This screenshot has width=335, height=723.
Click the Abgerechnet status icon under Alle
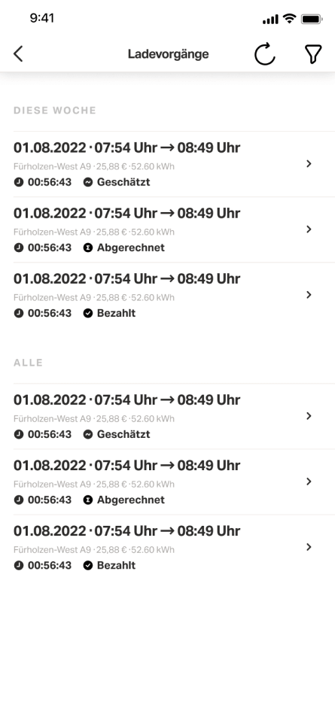pos(87,500)
